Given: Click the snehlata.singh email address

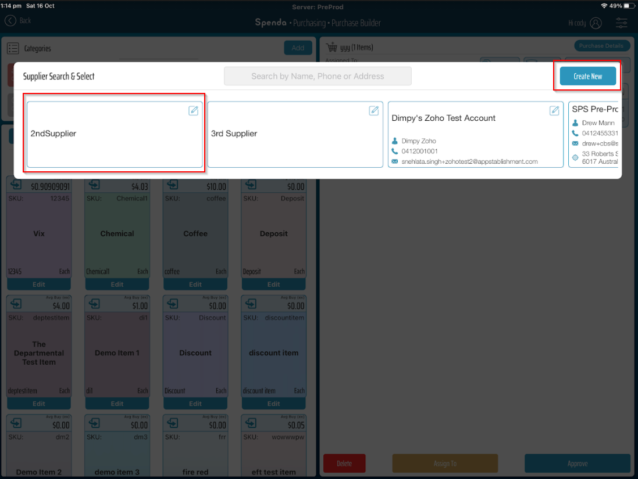Looking at the screenshot, I should (x=469, y=161).
